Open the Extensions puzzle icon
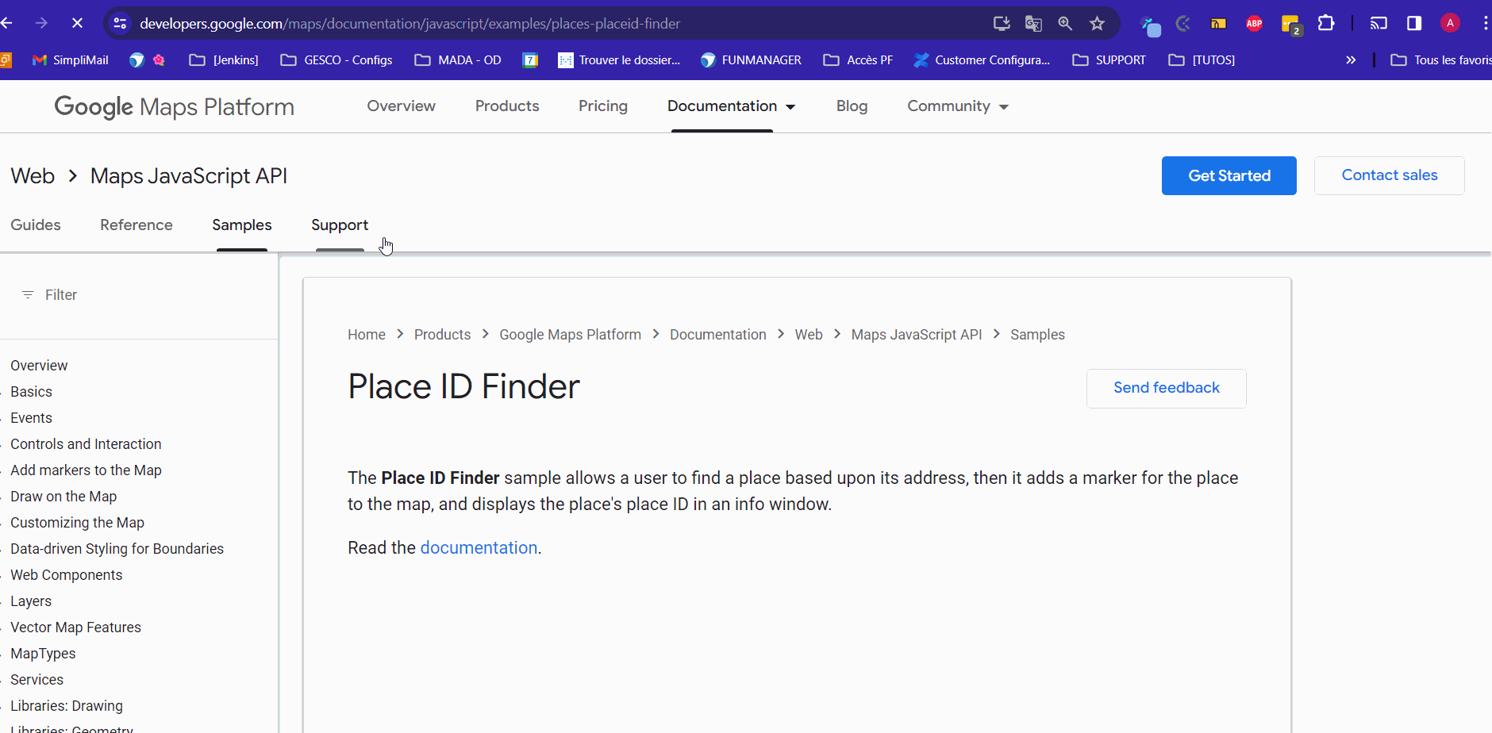The height and width of the screenshot is (733, 1492). coord(1325,24)
